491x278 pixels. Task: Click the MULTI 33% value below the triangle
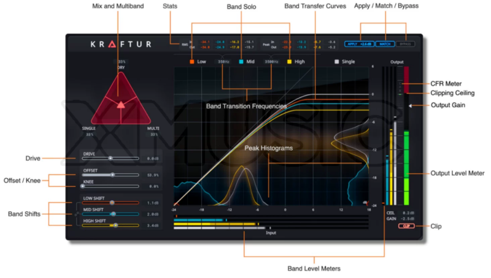[x=154, y=135]
